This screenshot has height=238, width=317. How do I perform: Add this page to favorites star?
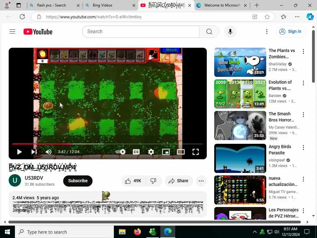tap(267, 17)
